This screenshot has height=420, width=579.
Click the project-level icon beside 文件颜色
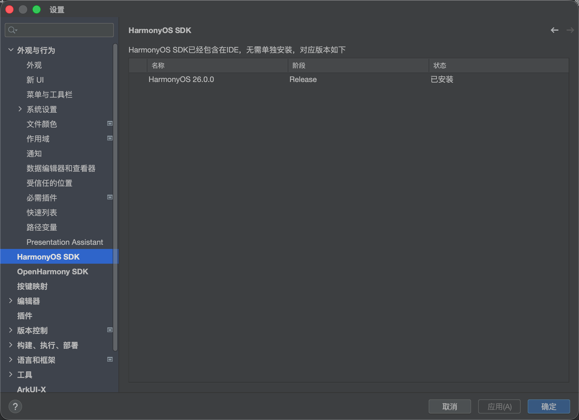109,124
